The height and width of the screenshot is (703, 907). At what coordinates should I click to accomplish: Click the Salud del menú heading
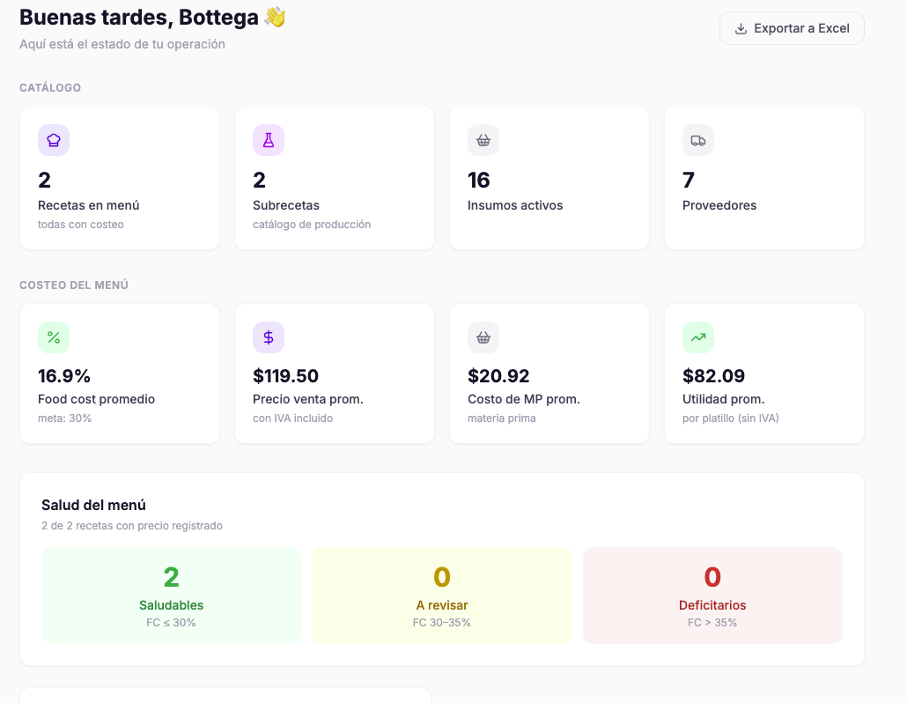pyautogui.click(x=93, y=505)
